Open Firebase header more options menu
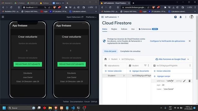This screenshot has height=111, width=198. [x=186, y=17]
